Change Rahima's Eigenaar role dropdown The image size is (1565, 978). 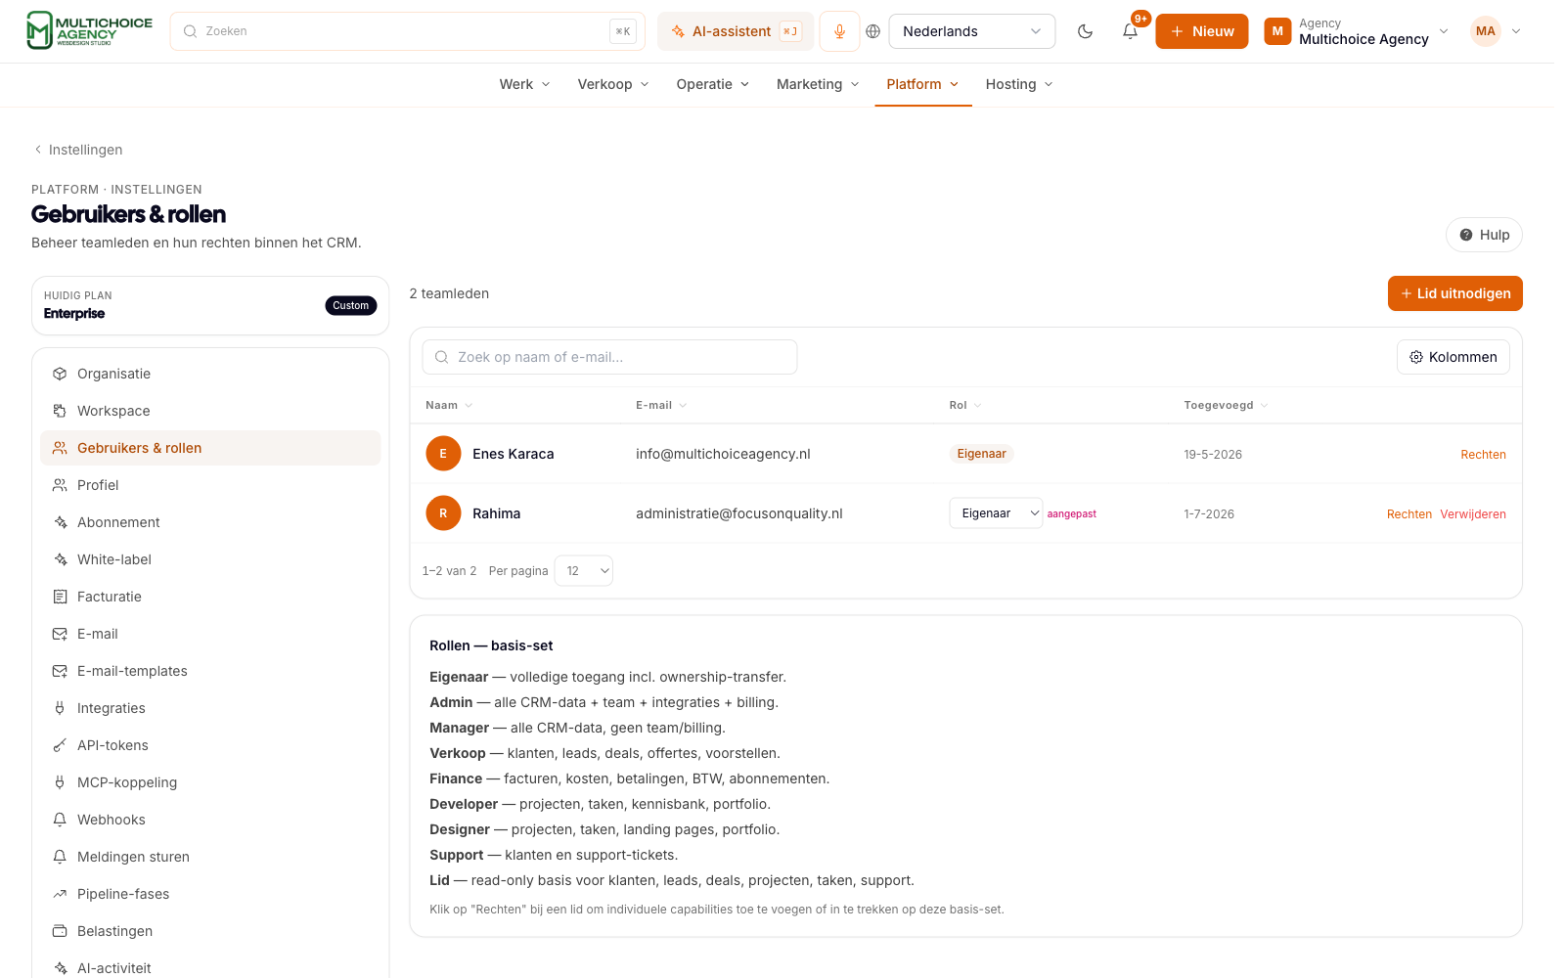[x=996, y=513]
